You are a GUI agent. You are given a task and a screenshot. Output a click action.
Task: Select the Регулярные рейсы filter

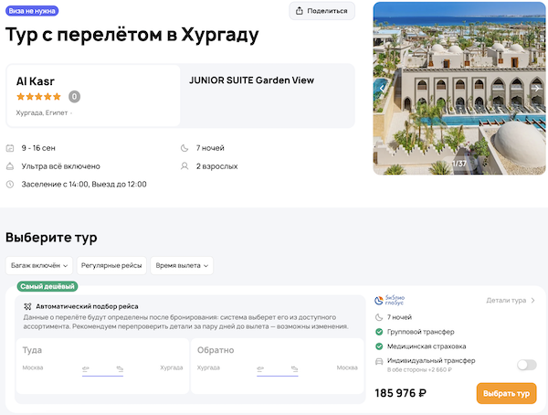point(111,265)
